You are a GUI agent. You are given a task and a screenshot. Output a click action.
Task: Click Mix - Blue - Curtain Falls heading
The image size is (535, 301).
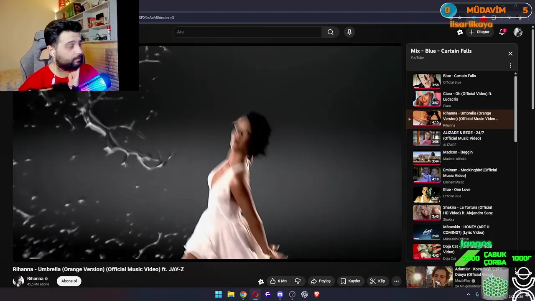[x=441, y=51]
